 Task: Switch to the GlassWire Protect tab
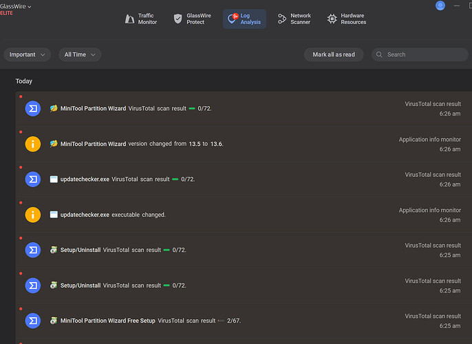click(189, 19)
